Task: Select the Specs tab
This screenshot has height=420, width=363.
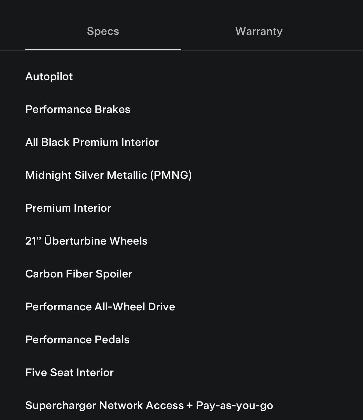Action: [103, 31]
